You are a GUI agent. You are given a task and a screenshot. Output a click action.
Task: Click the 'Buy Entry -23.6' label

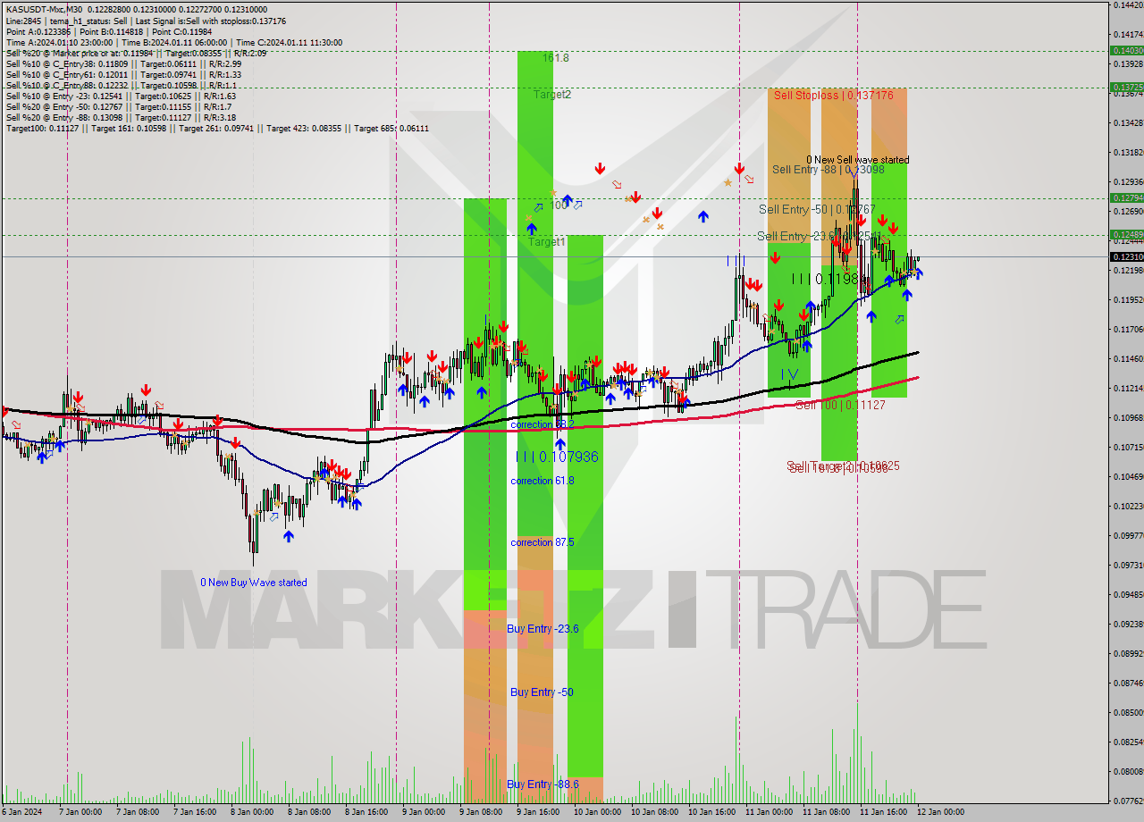(543, 629)
